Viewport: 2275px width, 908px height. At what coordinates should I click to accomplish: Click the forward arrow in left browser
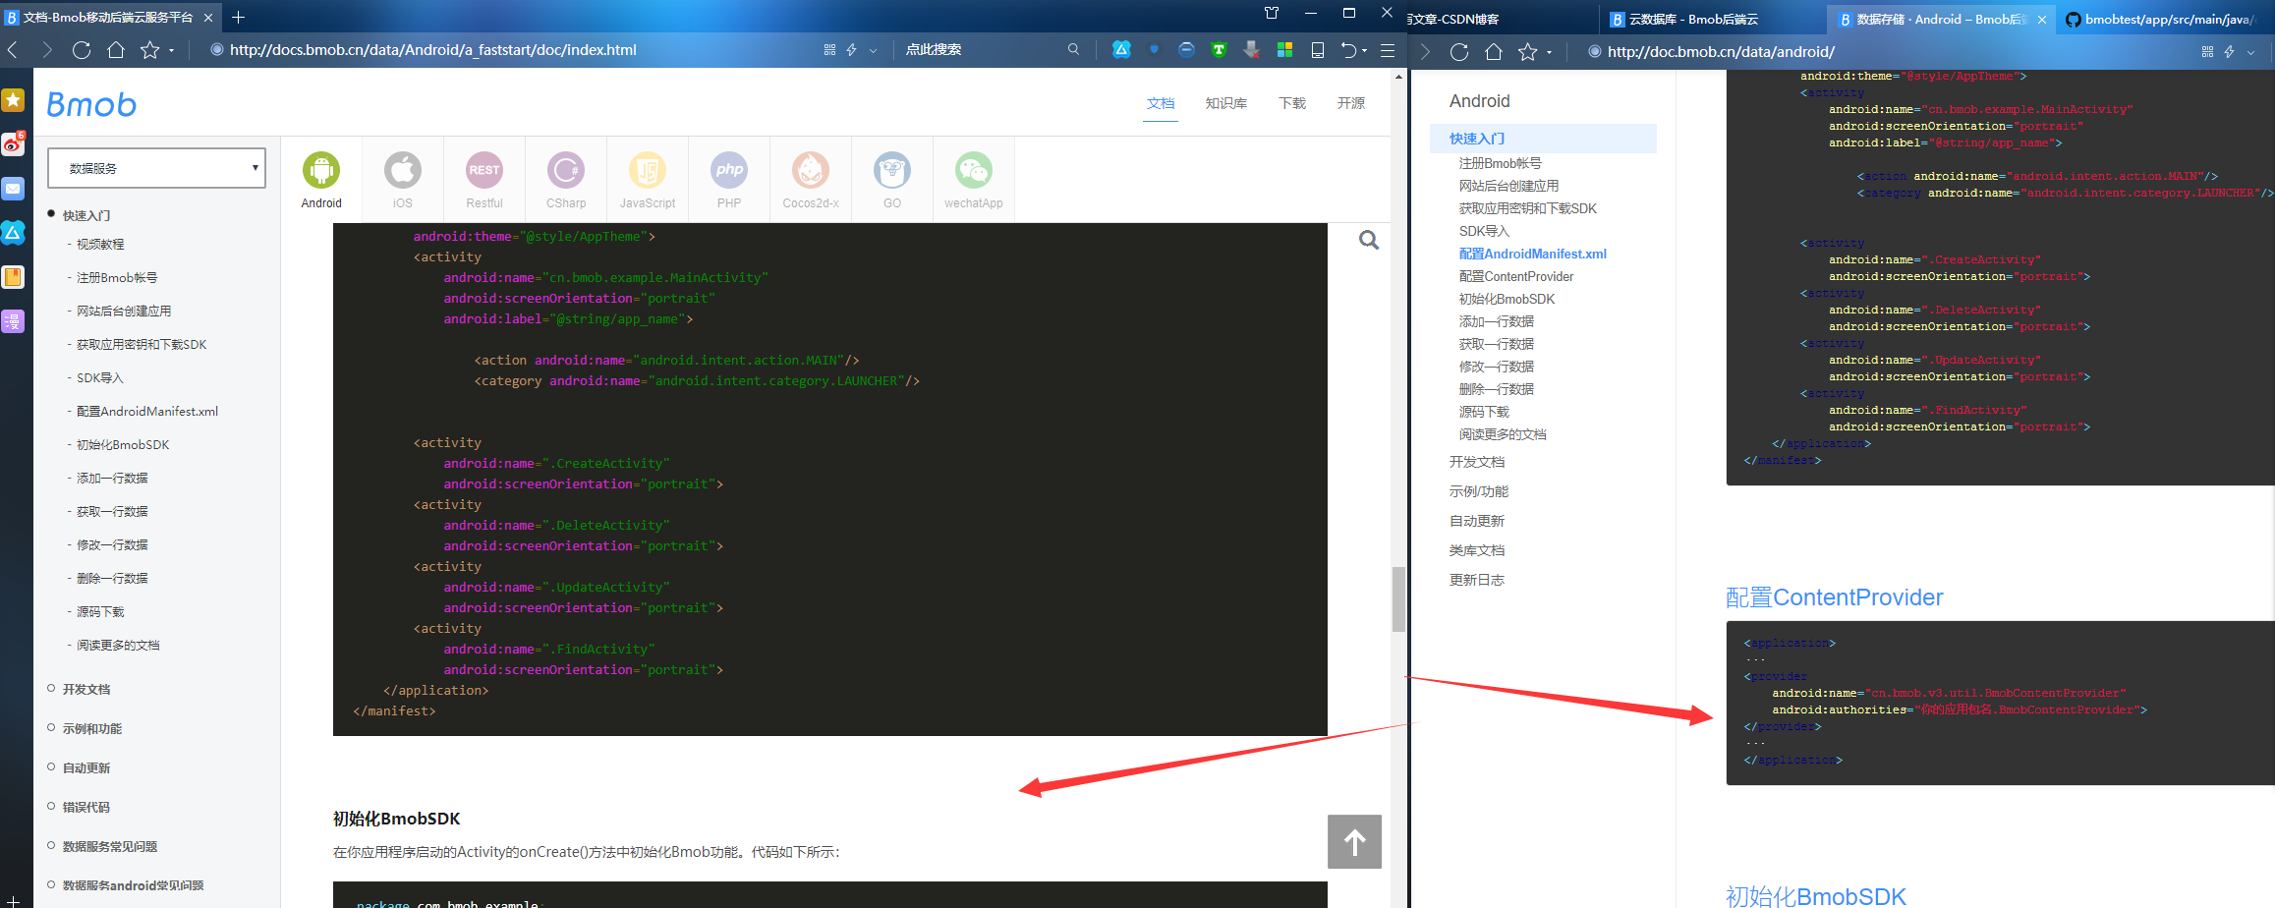point(46,50)
